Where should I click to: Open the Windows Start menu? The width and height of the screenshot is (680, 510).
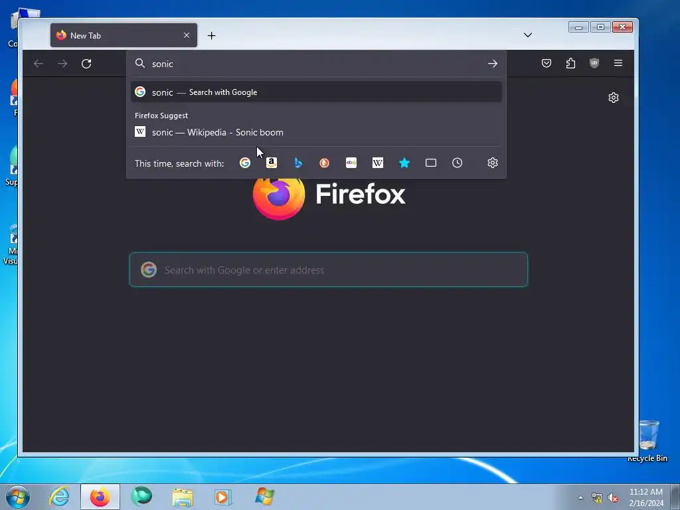click(18, 497)
